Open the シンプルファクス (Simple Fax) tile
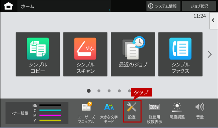The height and width of the screenshot is (128, 218). click(x=180, y=54)
